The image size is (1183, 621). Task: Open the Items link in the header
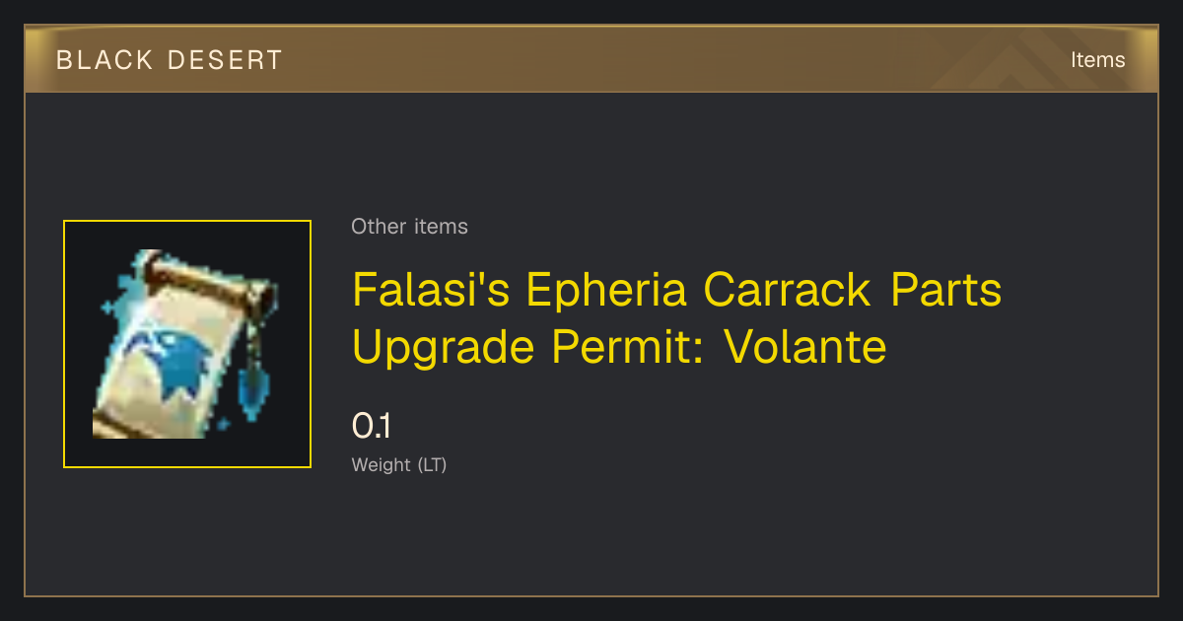pyautogui.click(x=1097, y=60)
